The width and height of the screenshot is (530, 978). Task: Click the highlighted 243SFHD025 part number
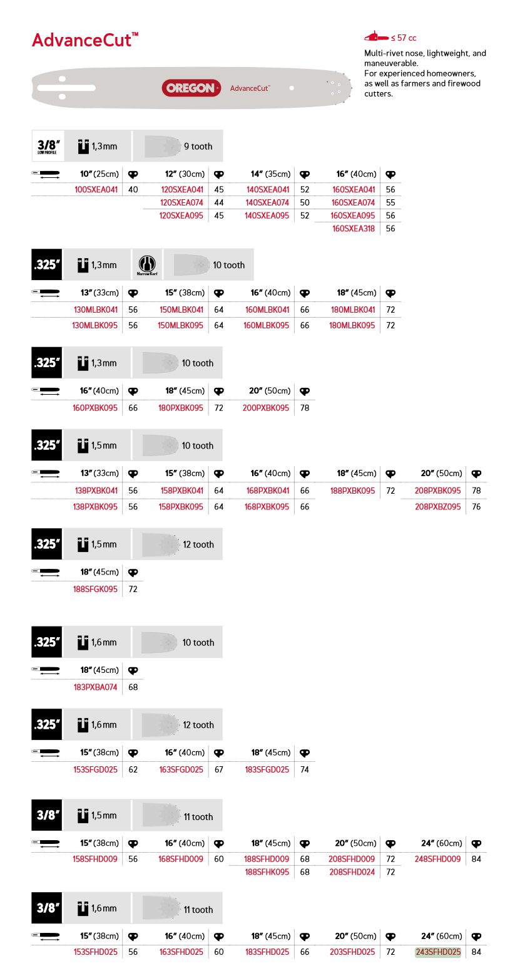click(438, 952)
